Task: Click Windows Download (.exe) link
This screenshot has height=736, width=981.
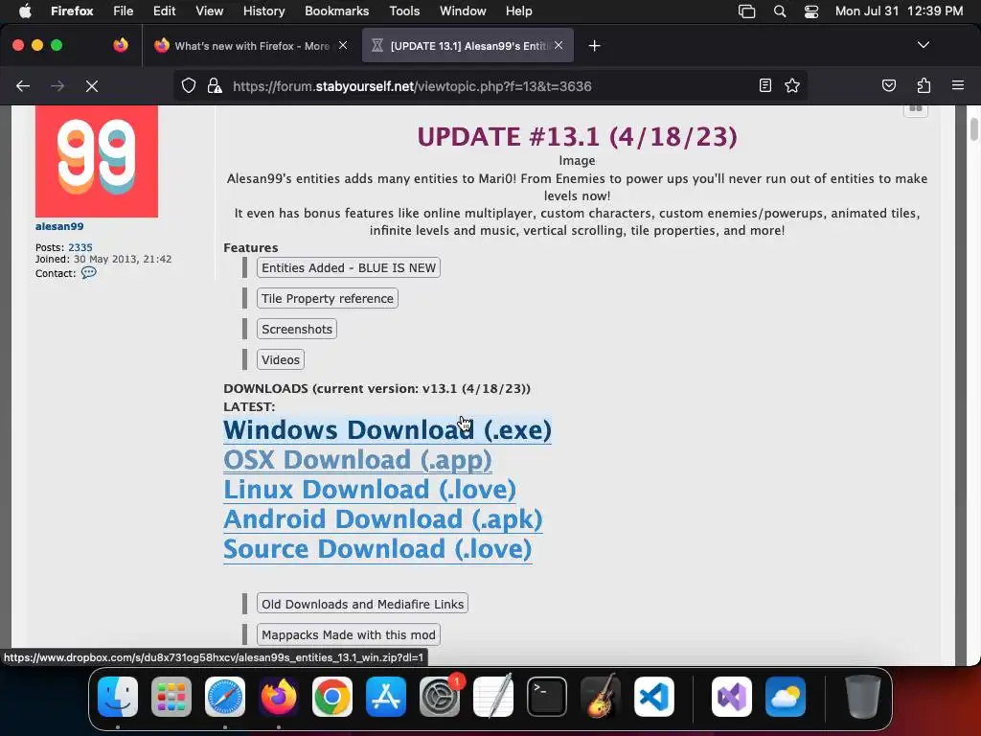Action: (x=387, y=430)
